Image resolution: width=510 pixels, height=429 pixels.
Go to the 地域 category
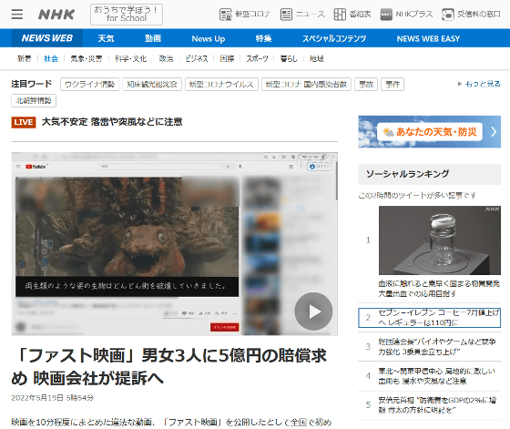coord(317,59)
